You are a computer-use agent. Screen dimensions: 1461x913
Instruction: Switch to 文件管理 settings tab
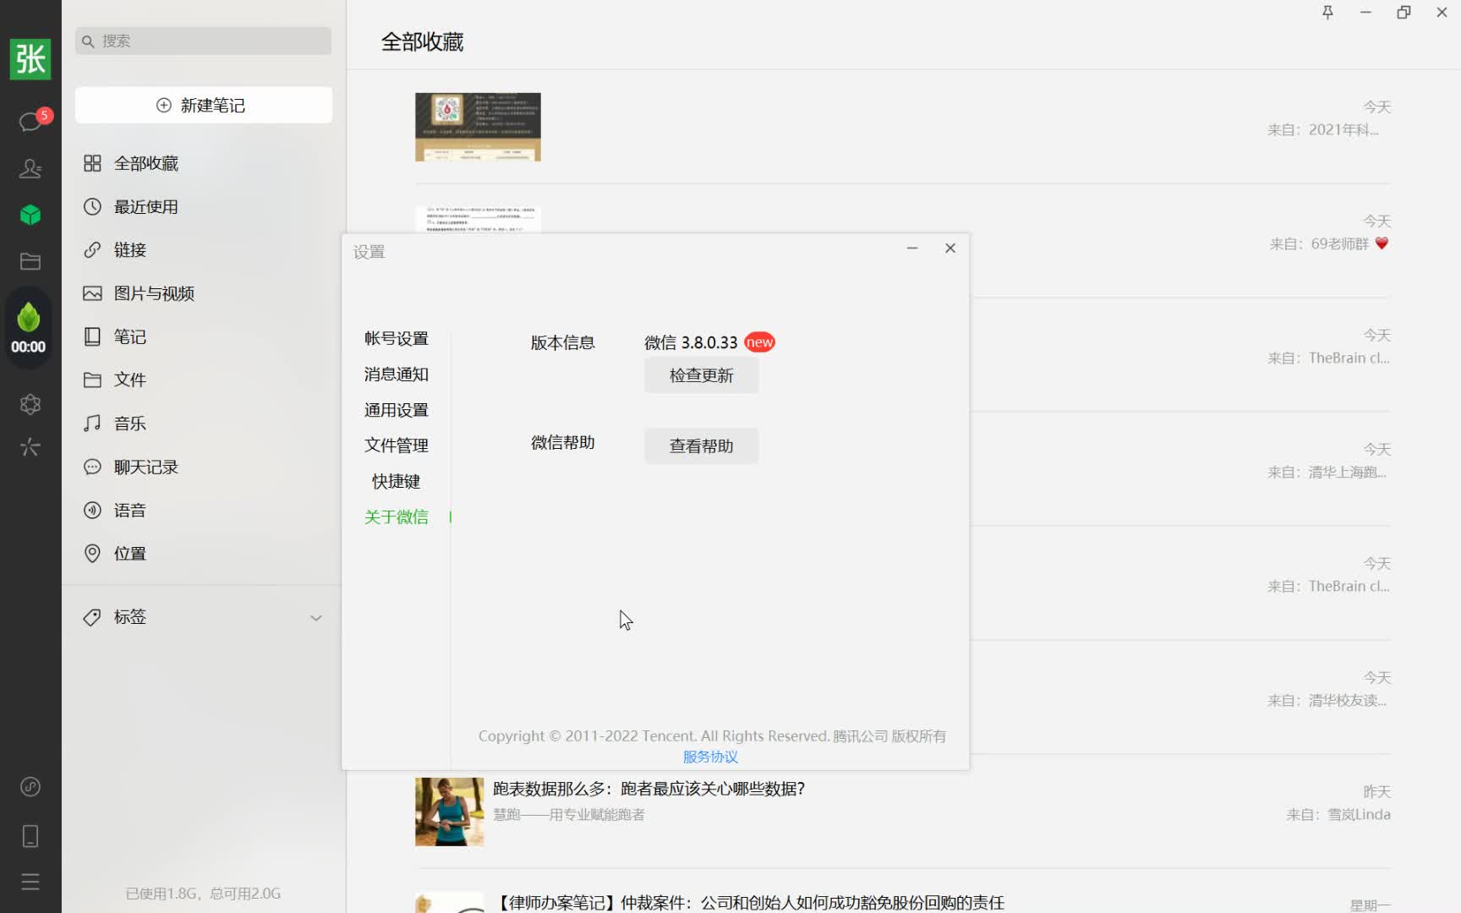pos(396,446)
